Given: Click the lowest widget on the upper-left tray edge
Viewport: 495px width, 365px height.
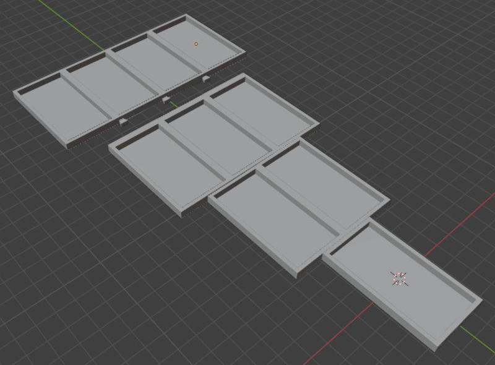Looking at the screenshot, I should 123,119.
